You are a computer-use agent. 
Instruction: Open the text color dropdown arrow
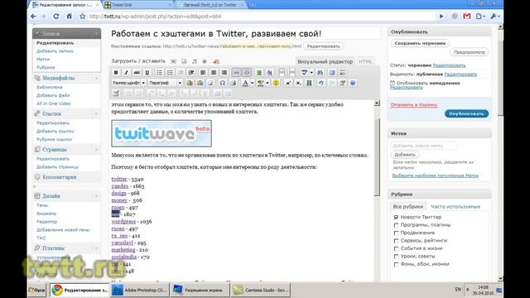(252, 83)
